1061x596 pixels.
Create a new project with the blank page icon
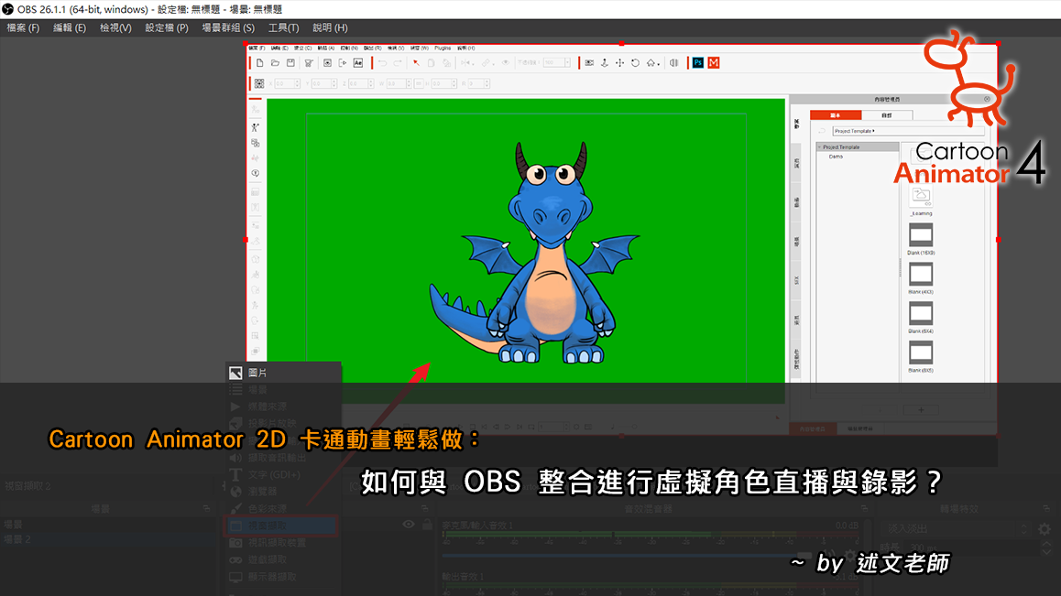pos(260,63)
